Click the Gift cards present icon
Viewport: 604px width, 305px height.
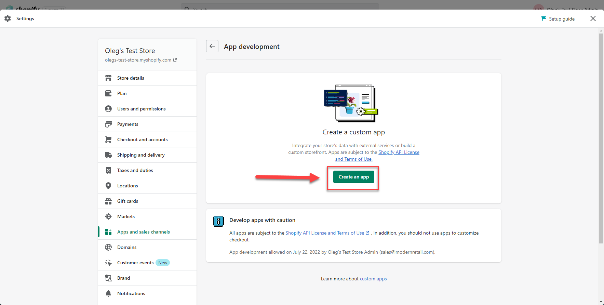click(x=108, y=201)
